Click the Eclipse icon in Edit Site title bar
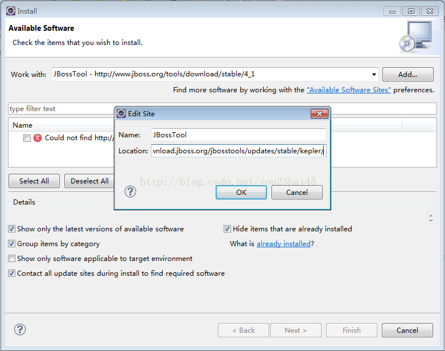 (121, 113)
